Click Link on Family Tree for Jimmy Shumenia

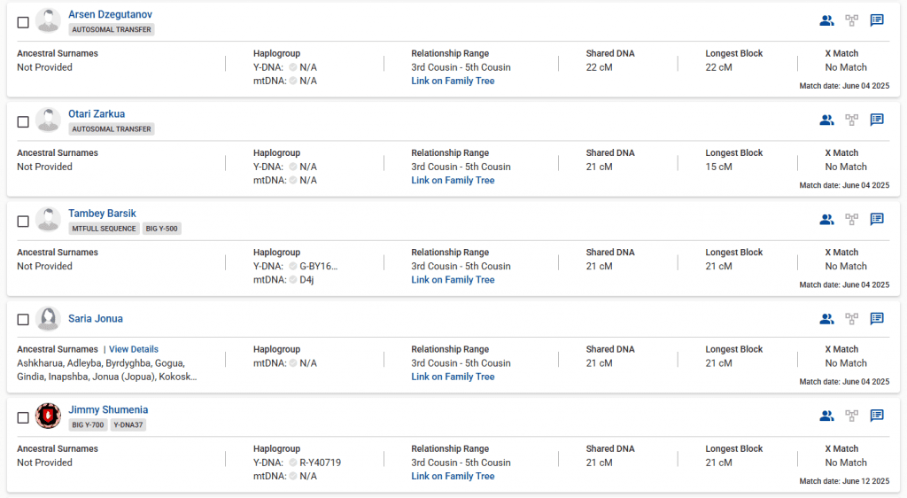(x=453, y=476)
